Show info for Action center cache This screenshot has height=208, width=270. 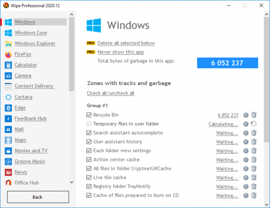[x=246, y=160]
